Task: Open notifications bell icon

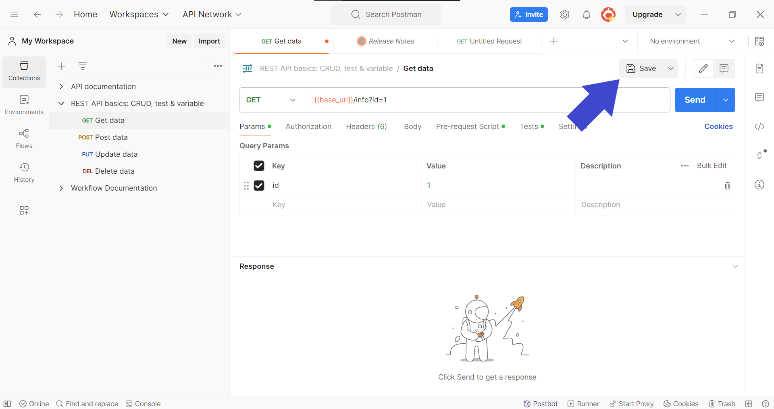Action: click(587, 15)
